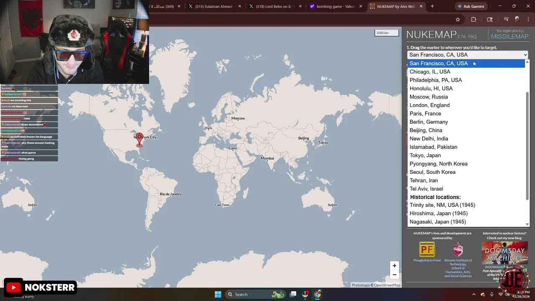Show hidden system tray icons
The image size is (535, 301).
pyautogui.click(x=474, y=294)
